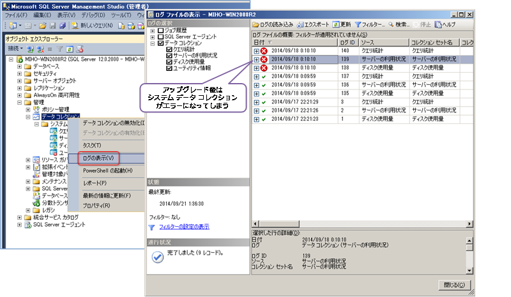
Task: Click the 閉じる(C) button
Action: [454, 285]
